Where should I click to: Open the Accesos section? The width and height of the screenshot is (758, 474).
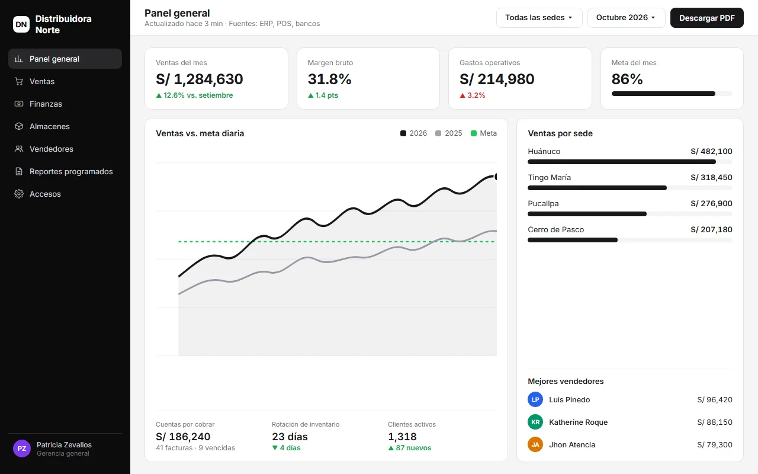65,194
